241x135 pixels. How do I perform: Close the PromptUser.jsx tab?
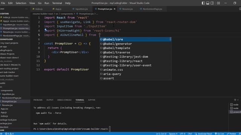[114, 9]
